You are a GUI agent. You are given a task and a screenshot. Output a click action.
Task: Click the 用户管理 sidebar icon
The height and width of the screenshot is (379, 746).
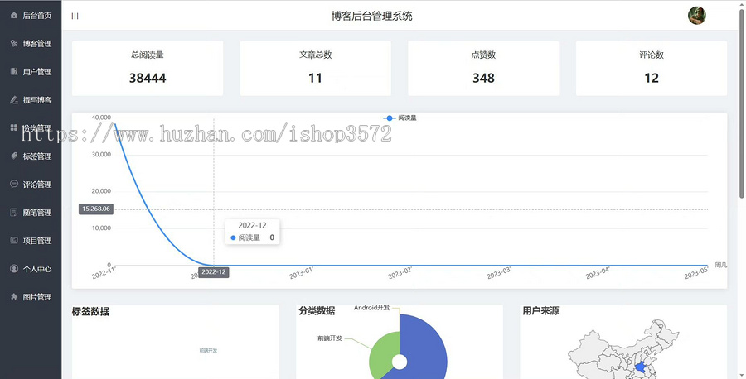[14, 72]
